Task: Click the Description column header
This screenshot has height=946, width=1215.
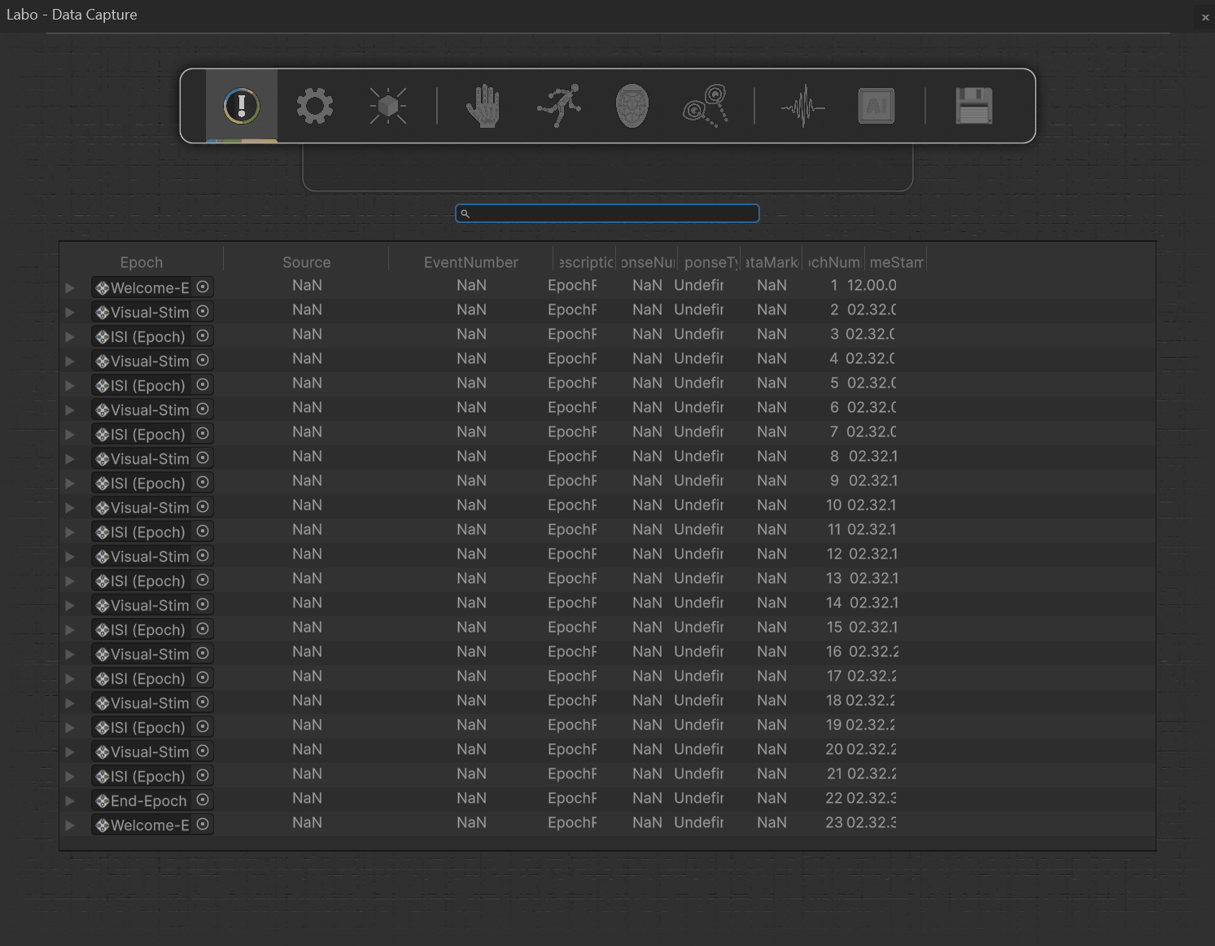Action: coord(585,262)
